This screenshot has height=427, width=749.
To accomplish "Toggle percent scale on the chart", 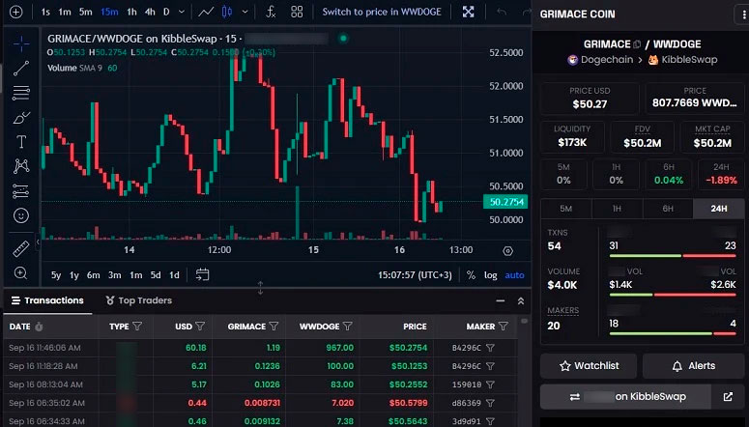I will click(471, 274).
